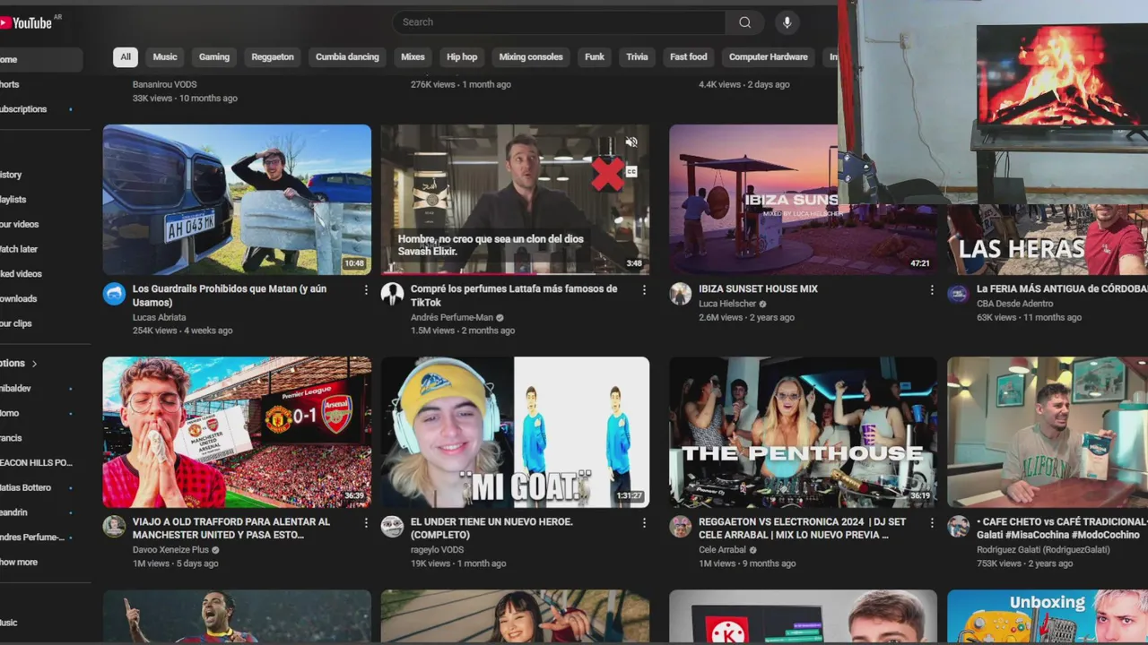Open the Guardrails car thumbnail
This screenshot has height=645, width=1148.
(237, 200)
